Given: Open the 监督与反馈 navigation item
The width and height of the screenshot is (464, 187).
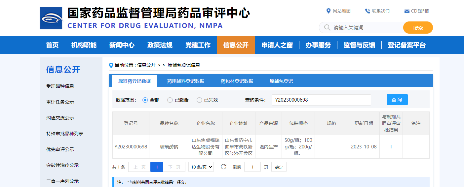Looking at the screenshot, I should click(359, 45).
